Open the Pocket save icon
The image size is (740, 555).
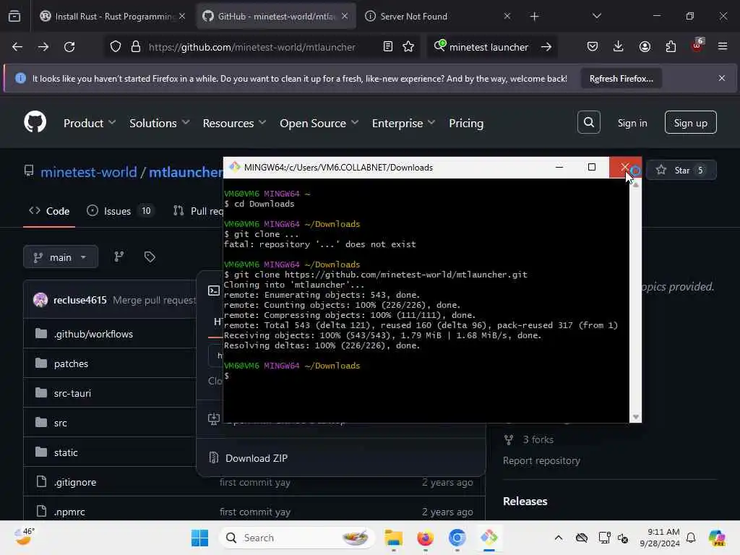(x=593, y=47)
